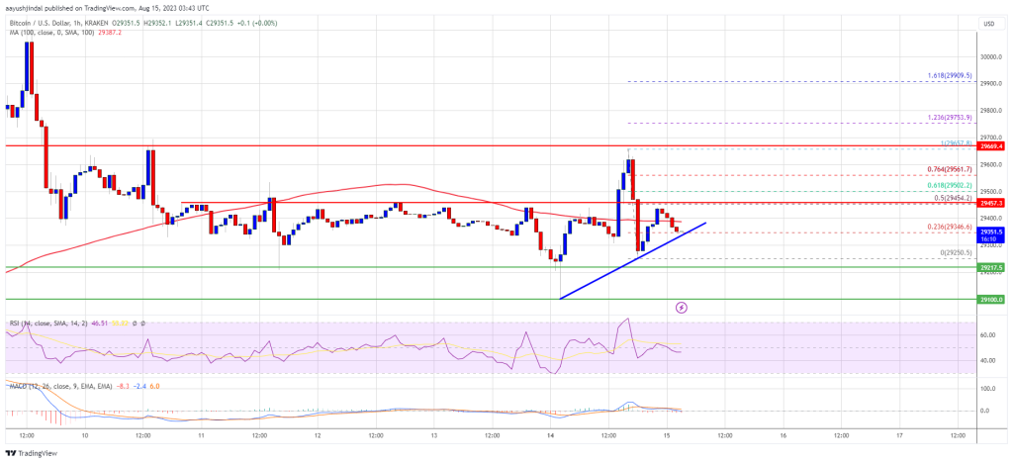The width and height of the screenshot is (1013, 463).
Task: Click the green 29217.5 price axis label
Action: 989,267
